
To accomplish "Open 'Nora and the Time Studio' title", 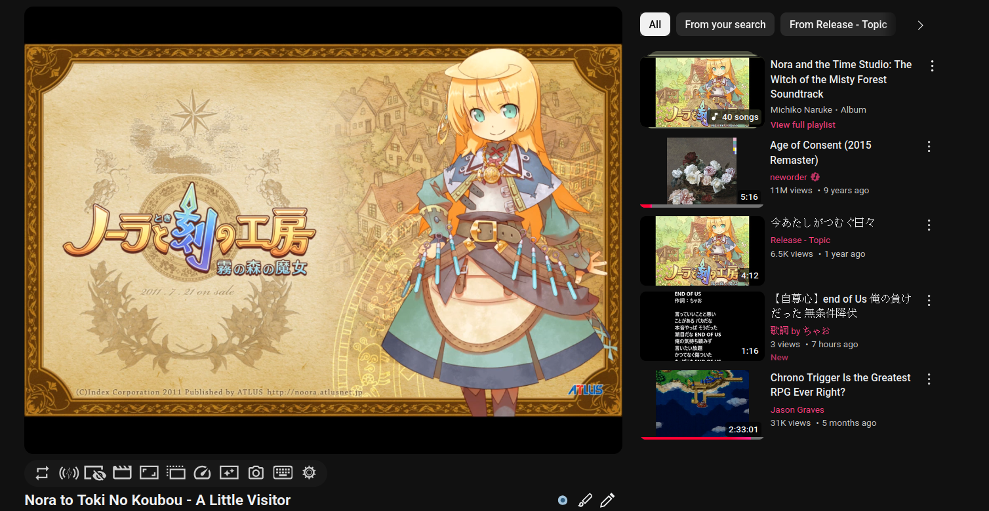I will click(841, 79).
